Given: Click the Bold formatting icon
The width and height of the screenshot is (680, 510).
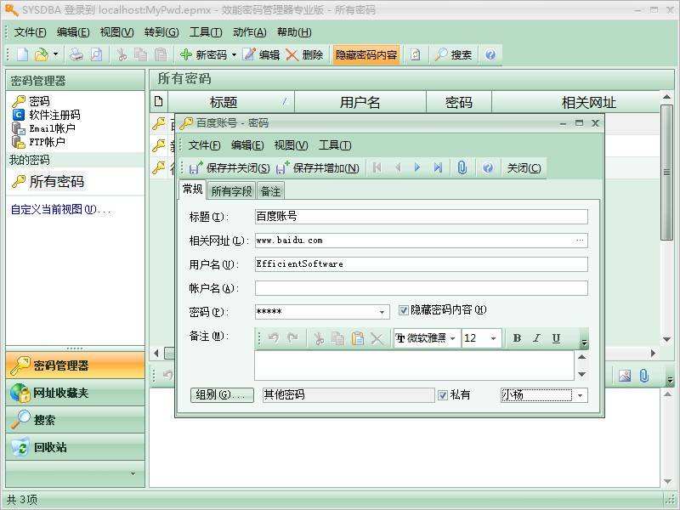Looking at the screenshot, I should pos(517,338).
